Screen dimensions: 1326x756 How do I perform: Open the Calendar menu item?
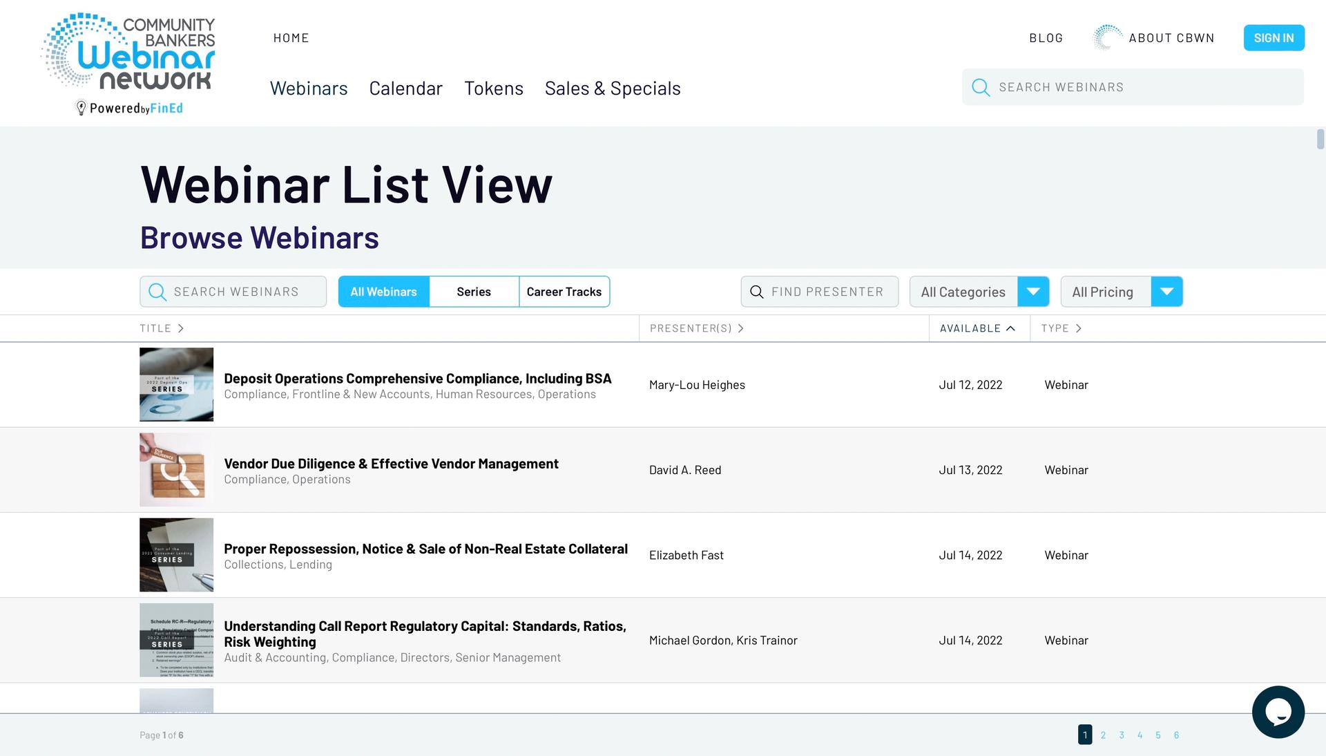pyautogui.click(x=405, y=88)
